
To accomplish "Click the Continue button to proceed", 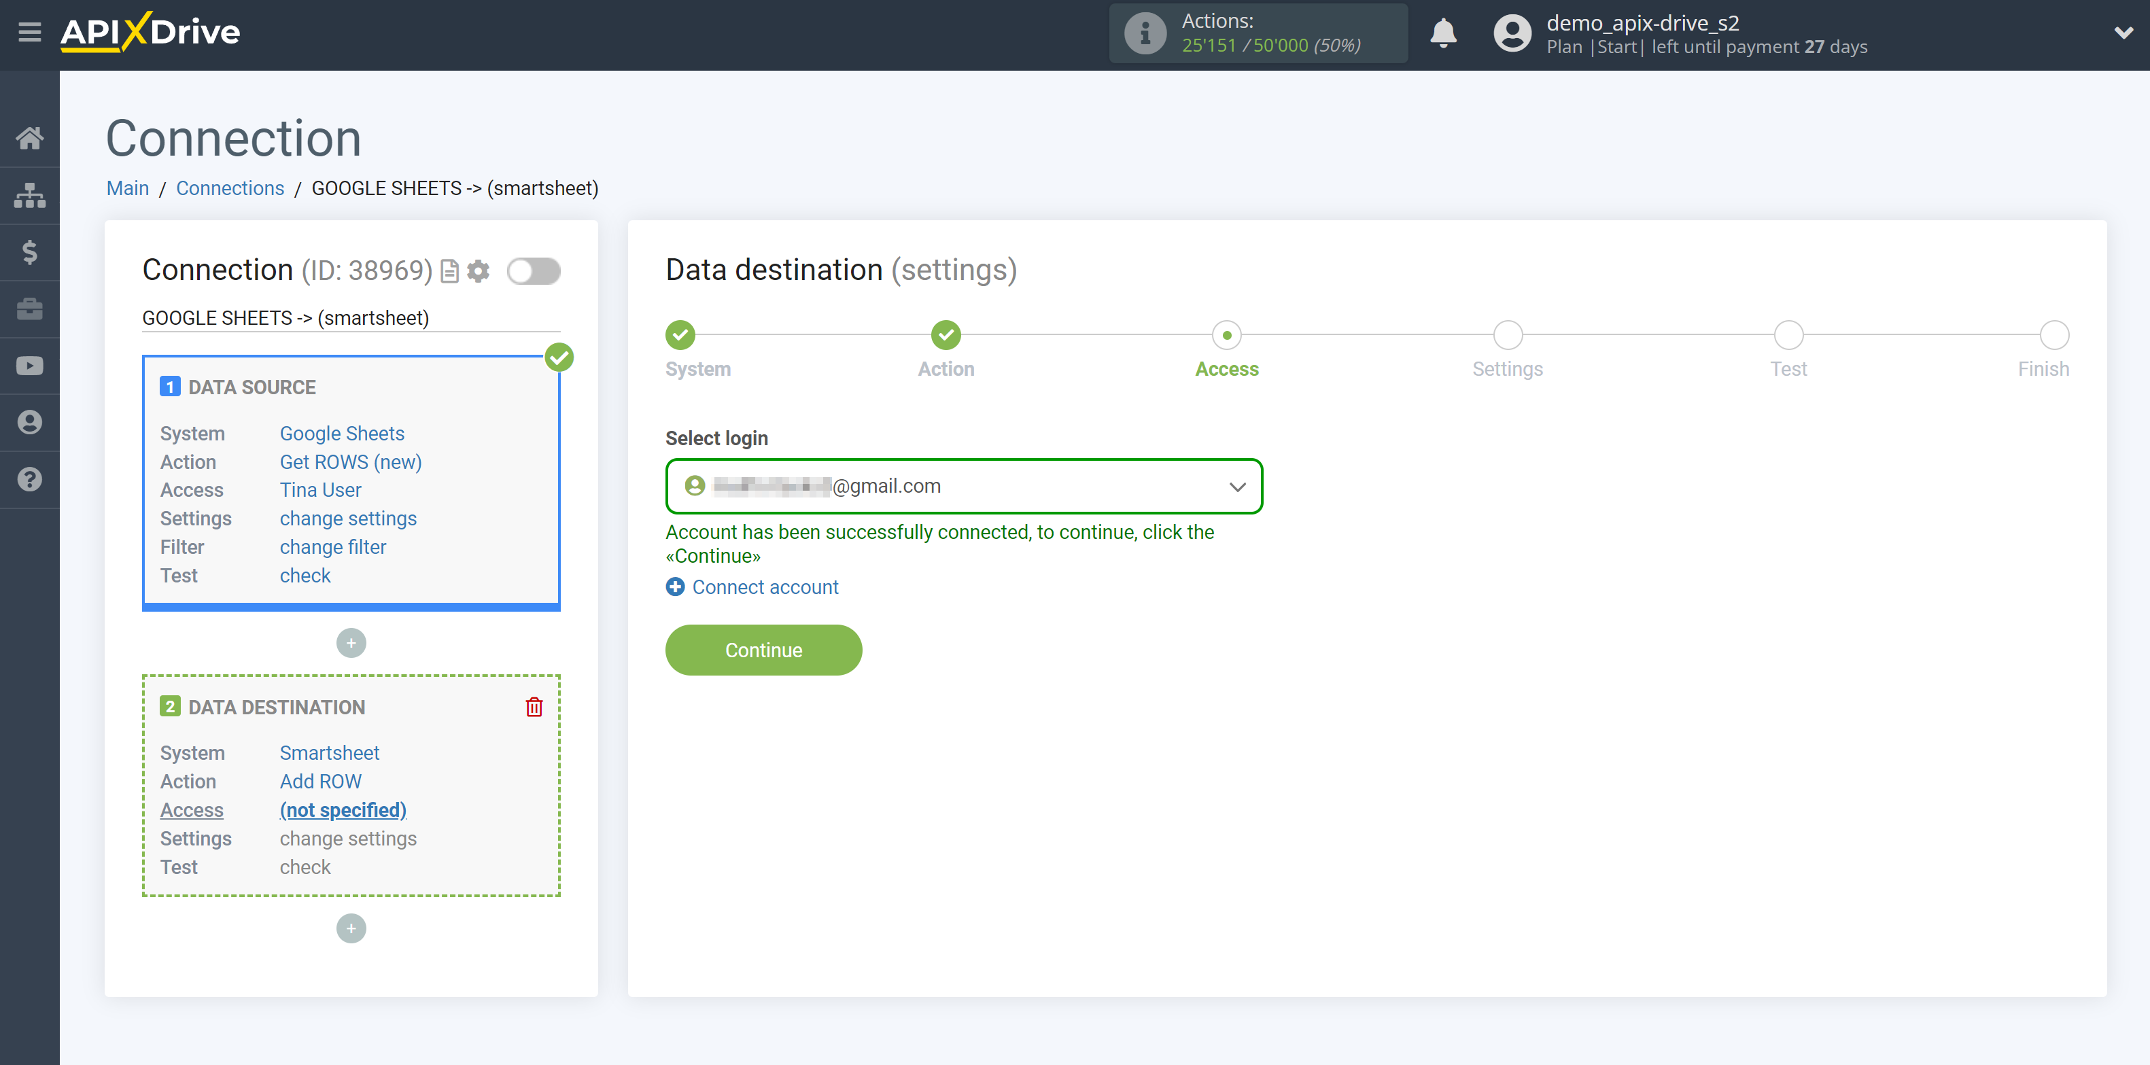I will [764, 651].
